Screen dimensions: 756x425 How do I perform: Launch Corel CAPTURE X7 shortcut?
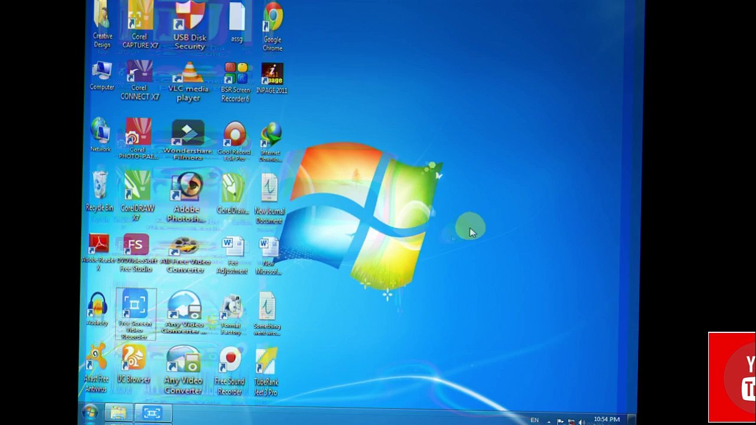tap(140, 25)
